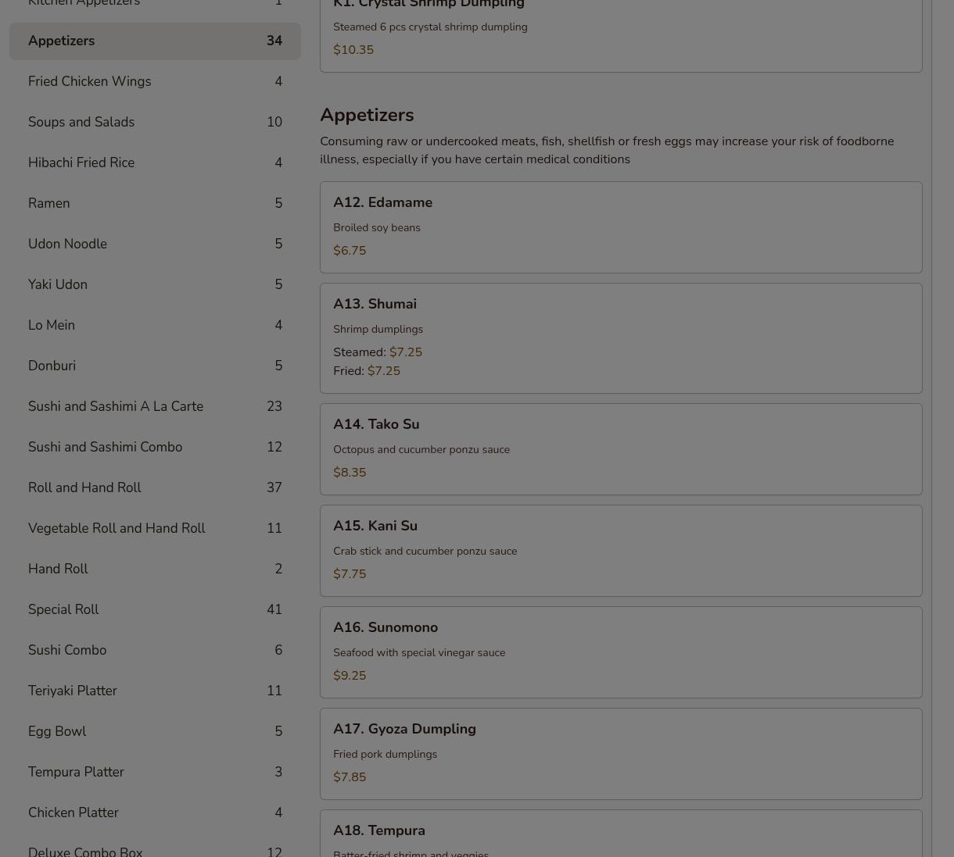The height and width of the screenshot is (857, 954).
Task: Open Roll and Hand Roll category
Action: point(155,487)
